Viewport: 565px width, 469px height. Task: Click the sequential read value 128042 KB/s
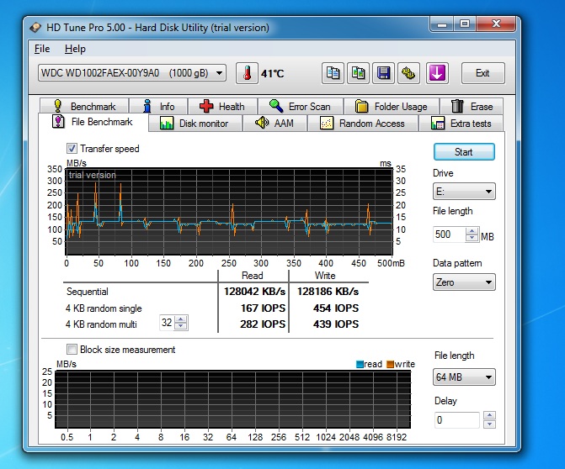click(254, 292)
